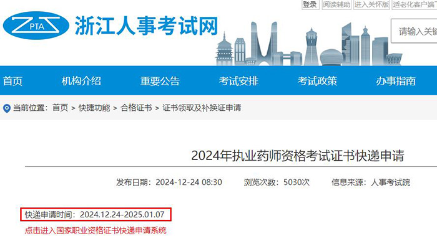The image size is (437, 236).
Task: Open 适老化客户端 link at top
Action: [x=415, y=5]
